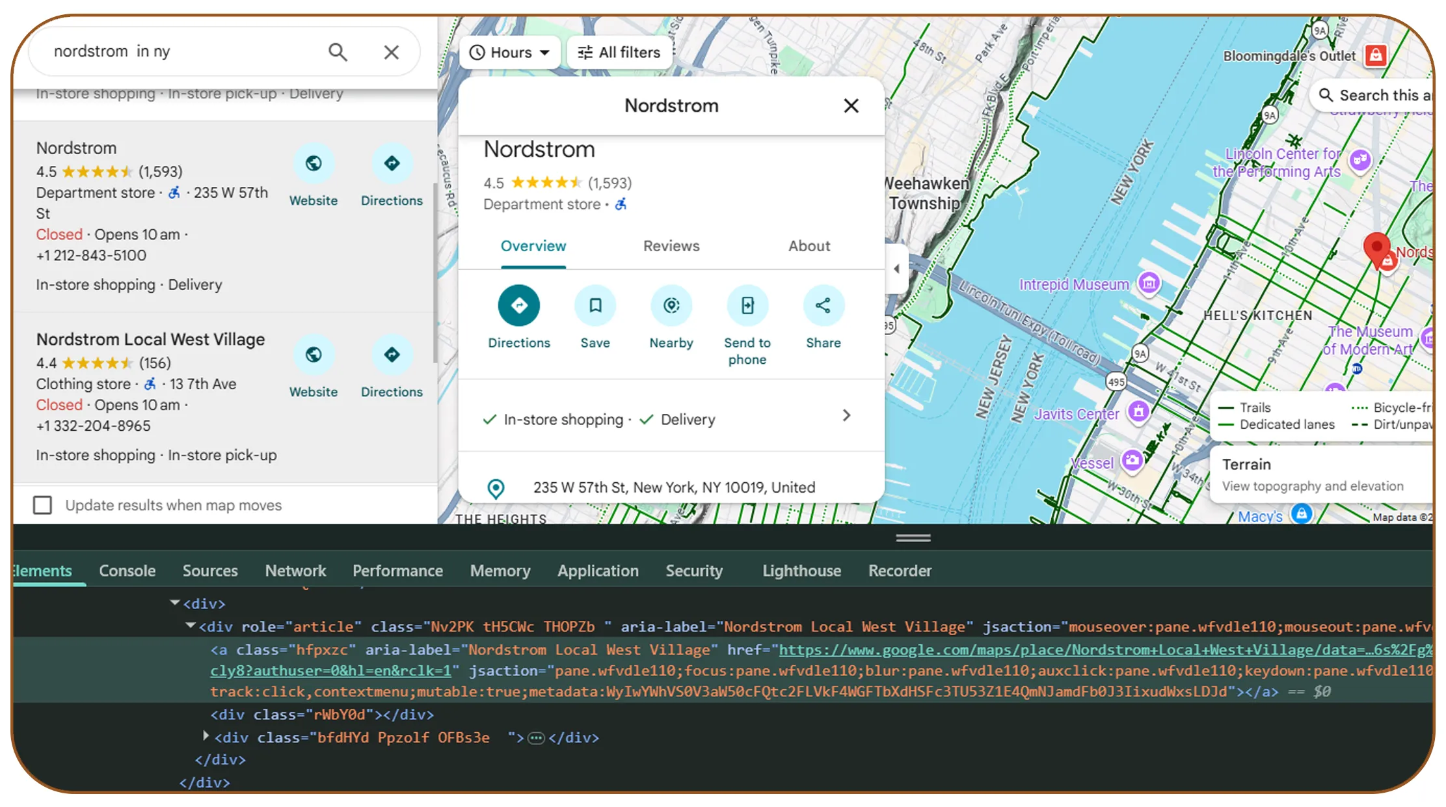Click Directions icon for Nordstrom Local West Village

[392, 355]
